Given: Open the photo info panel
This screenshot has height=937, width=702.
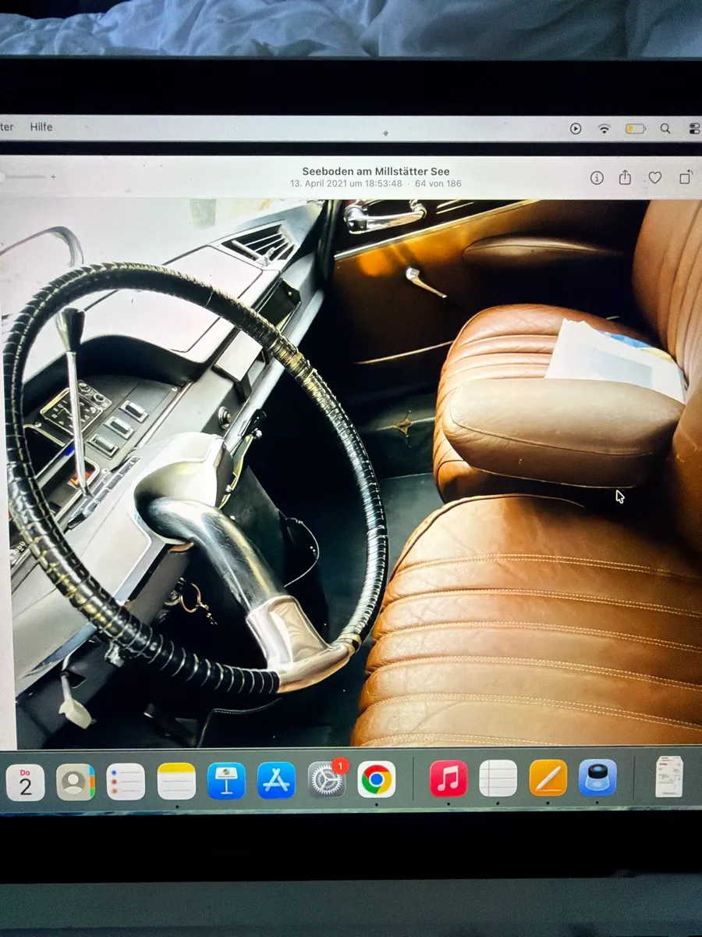Looking at the screenshot, I should click(597, 178).
